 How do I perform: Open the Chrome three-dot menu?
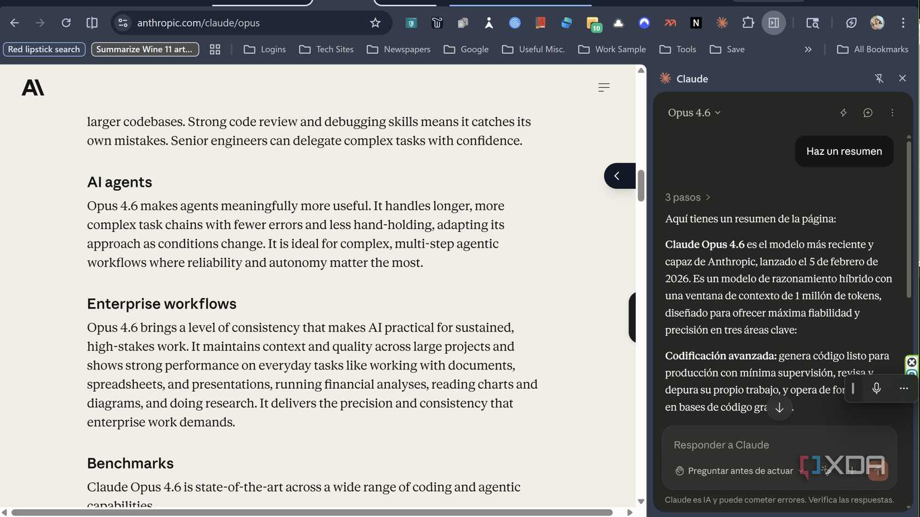pos(903,23)
